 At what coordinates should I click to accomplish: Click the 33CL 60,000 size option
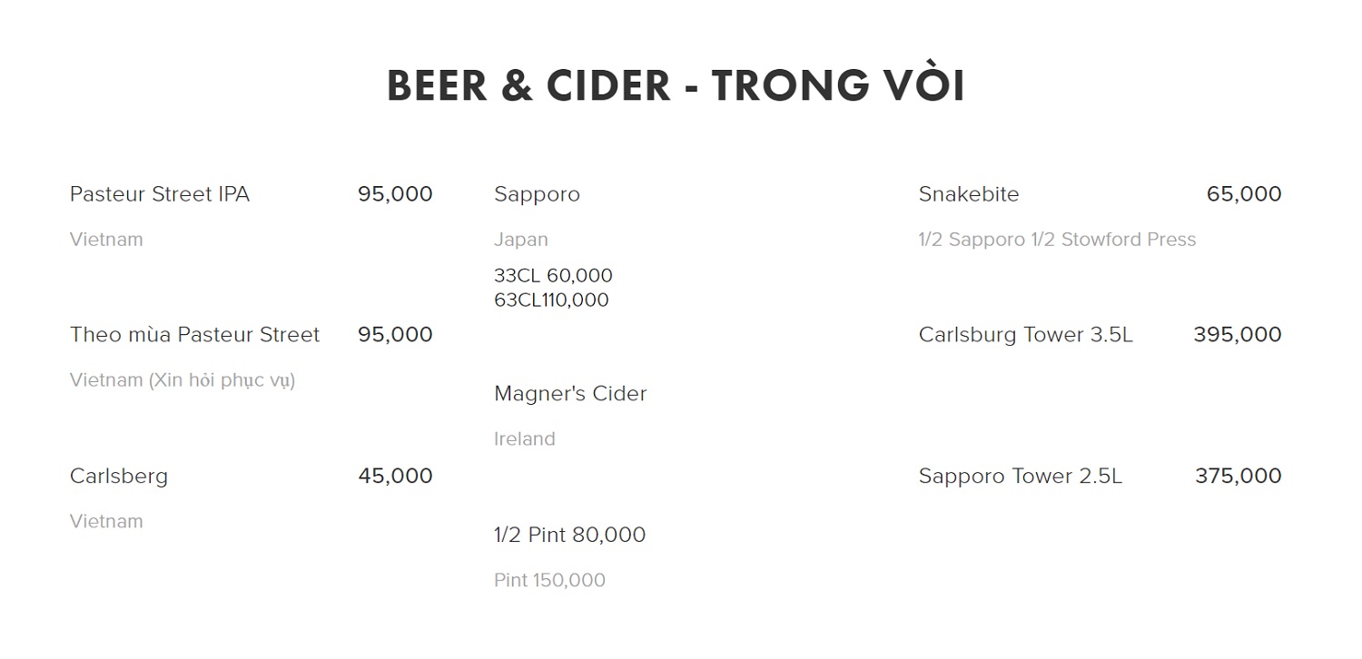553,276
